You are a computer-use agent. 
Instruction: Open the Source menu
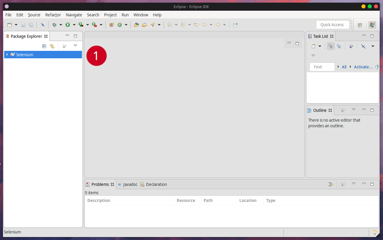point(34,15)
